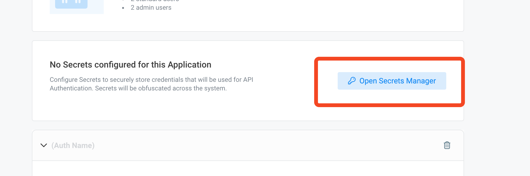This screenshot has height=176, width=530.
Task: Click the "Configure Secrets to securely store" description line
Action: [x=151, y=80]
